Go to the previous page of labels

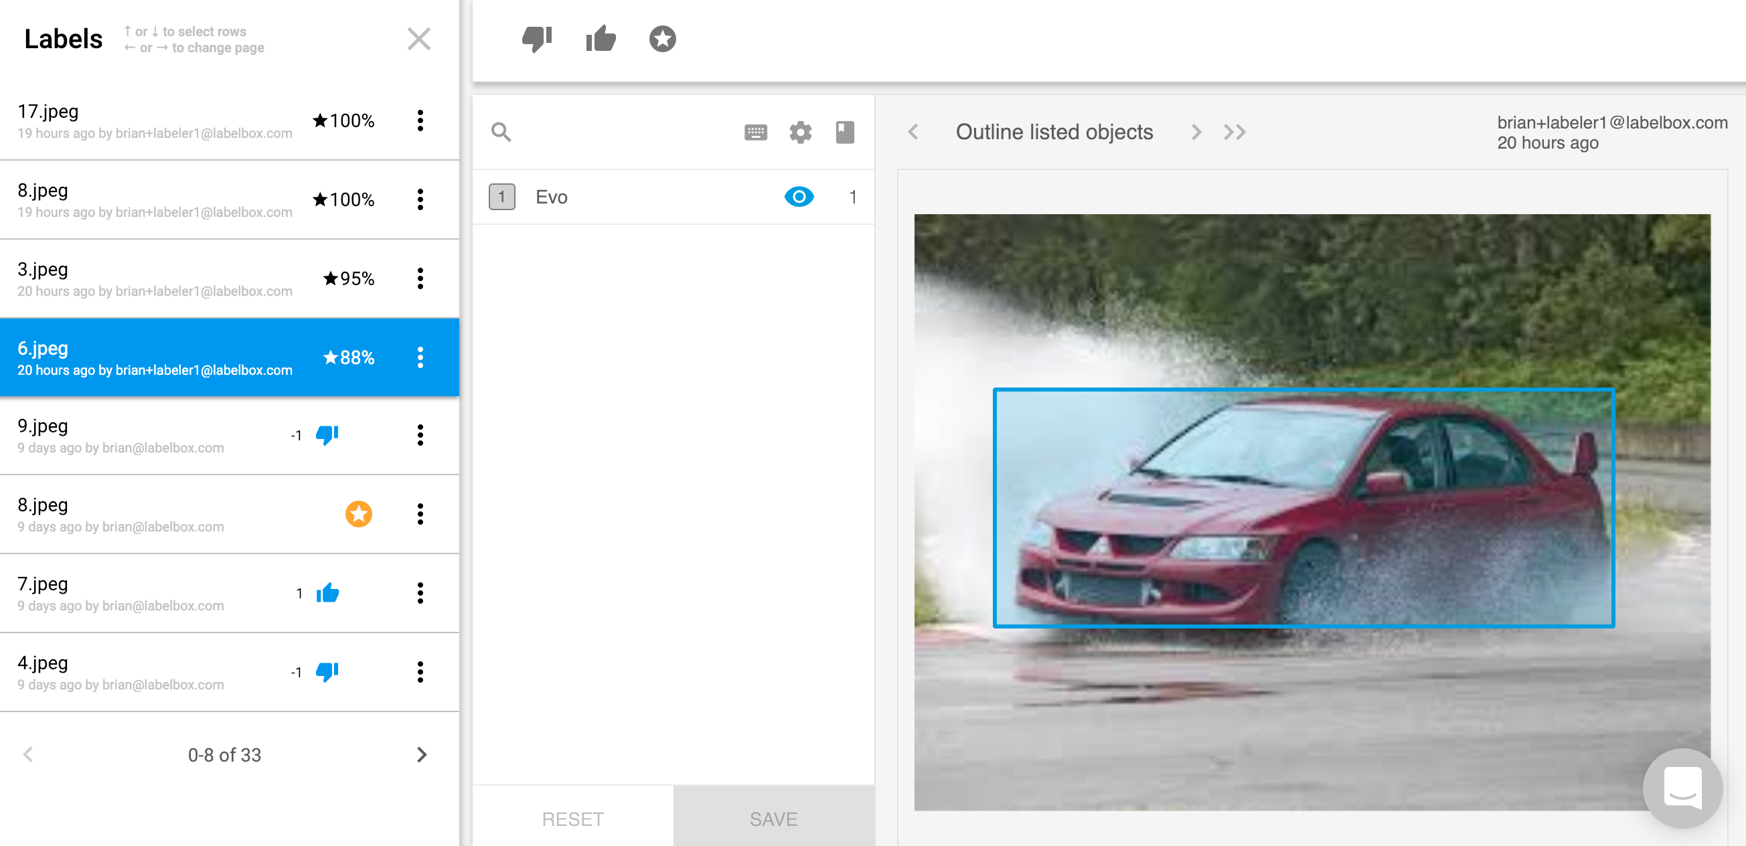coord(29,754)
